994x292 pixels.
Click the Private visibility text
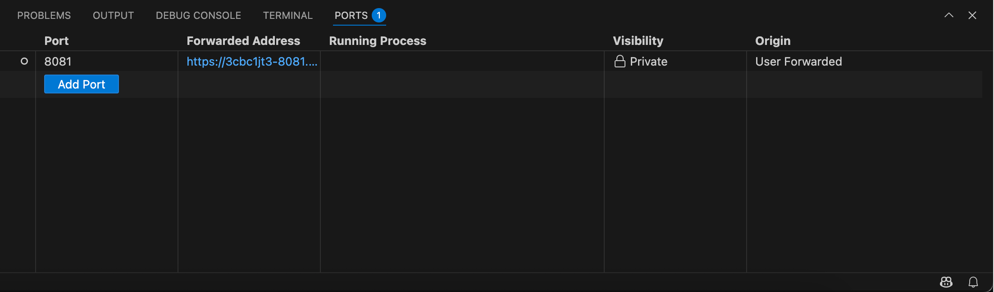pyautogui.click(x=649, y=62)
